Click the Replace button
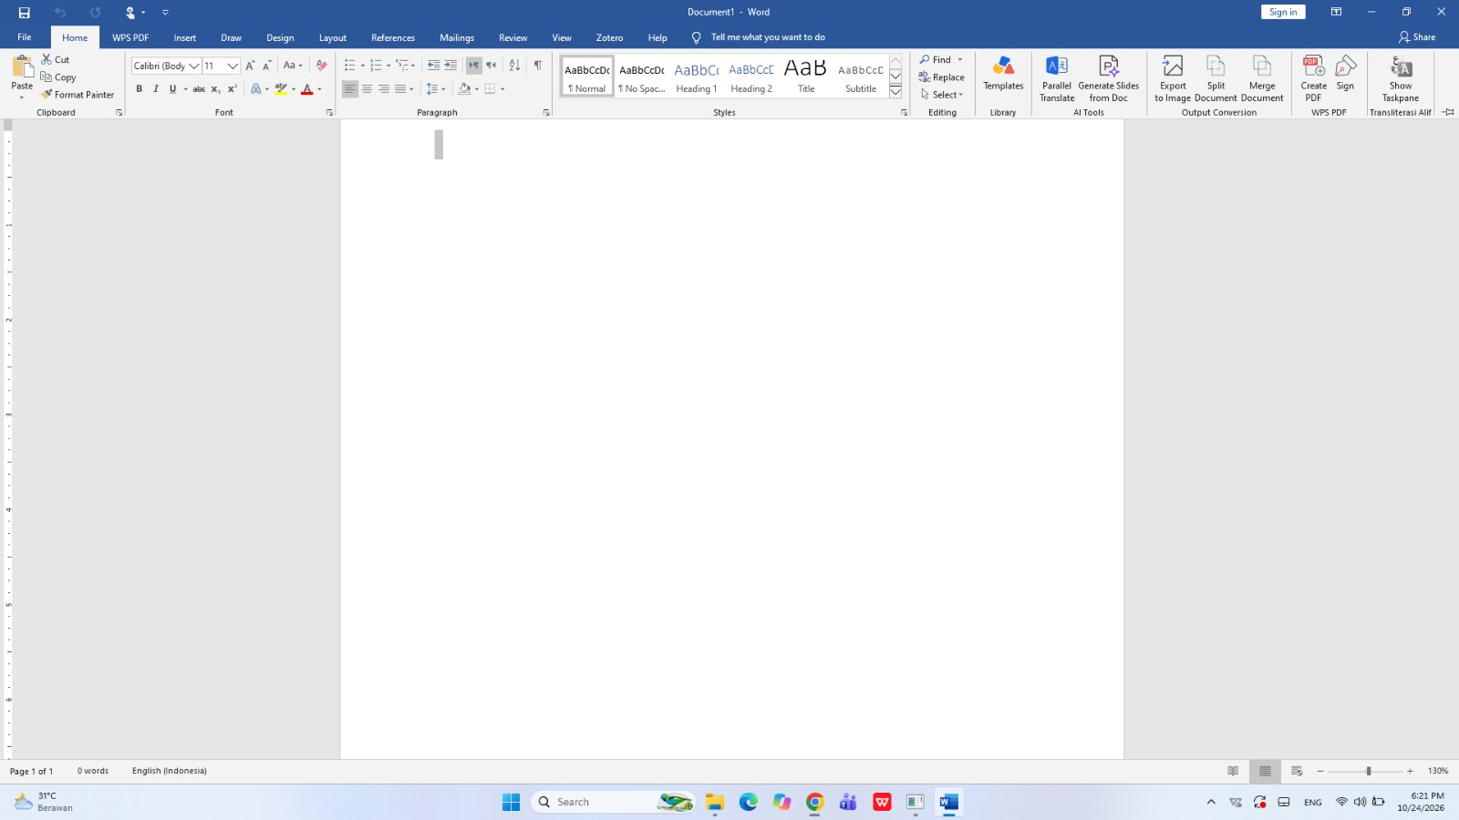The height and width of the screenshot is (820, 1459). pyautogui.click(x=942, y=77)
